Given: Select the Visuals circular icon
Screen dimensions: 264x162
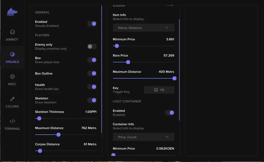Looking at the screenshot, I should click(x=12, y=54).
